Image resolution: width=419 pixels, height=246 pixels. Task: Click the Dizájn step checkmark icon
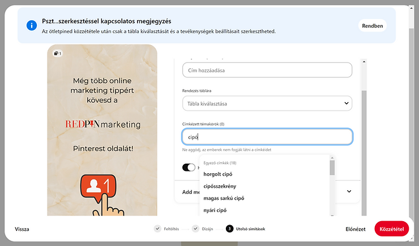click(195, 229)
